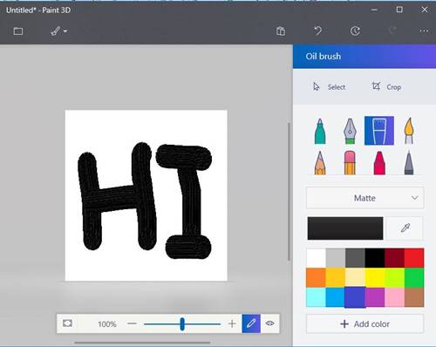436x347 pixels.
Task: Activate the eyedropper color picker
Action: point(405,228)
